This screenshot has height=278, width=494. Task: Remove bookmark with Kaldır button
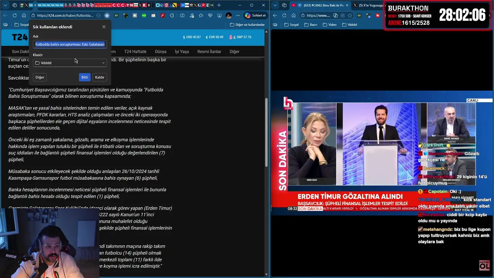click(x=100, y=77)
